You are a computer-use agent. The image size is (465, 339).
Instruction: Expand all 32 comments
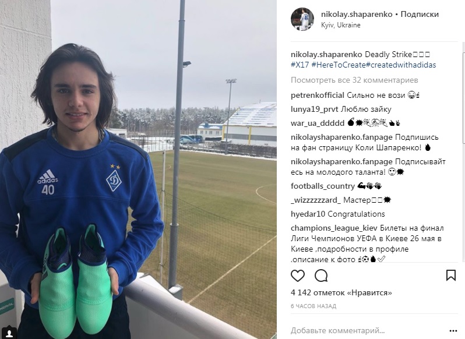coord(354,80)
